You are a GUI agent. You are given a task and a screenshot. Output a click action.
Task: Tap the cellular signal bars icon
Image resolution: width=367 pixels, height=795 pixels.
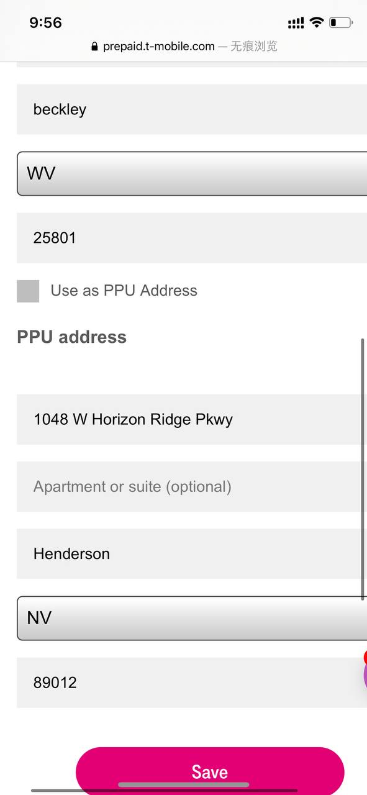pyautogui.click(x=296, y=24)
